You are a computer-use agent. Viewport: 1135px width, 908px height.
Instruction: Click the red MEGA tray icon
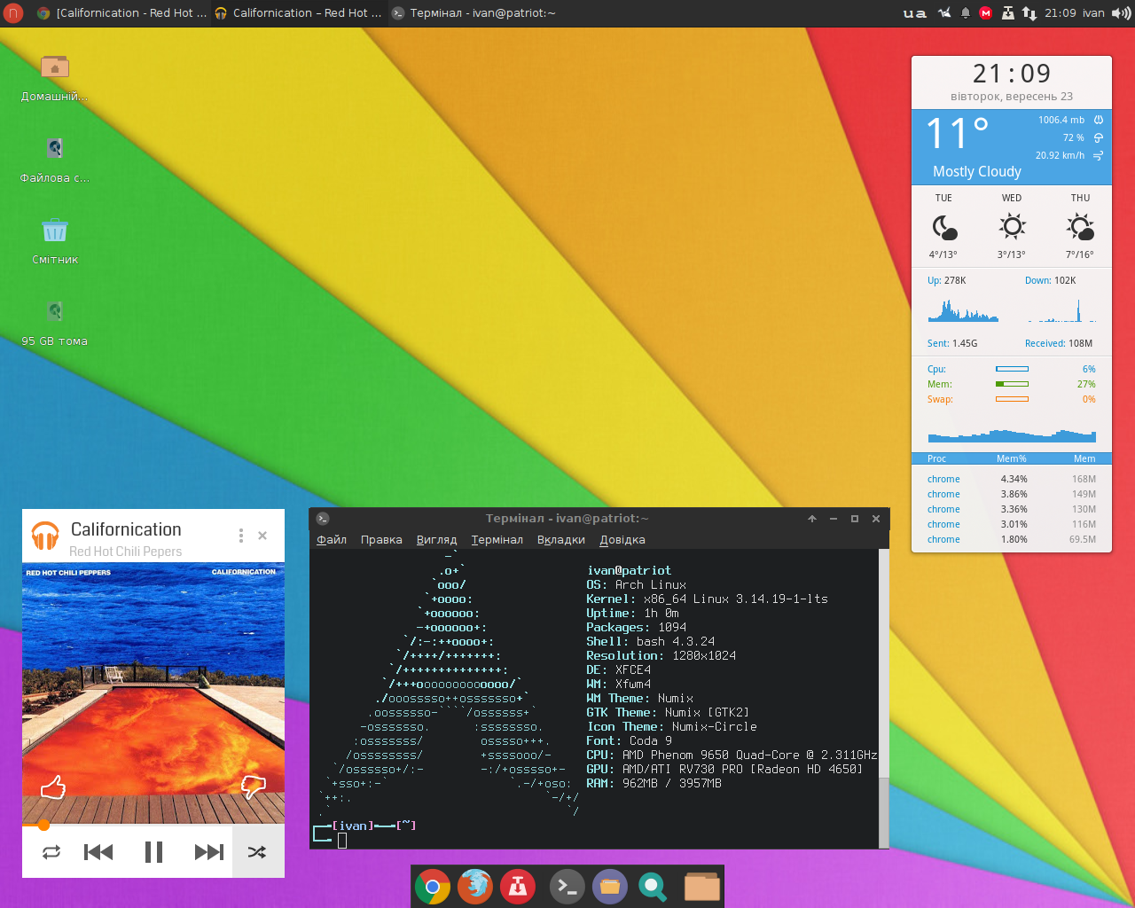[x=985, y=12]
